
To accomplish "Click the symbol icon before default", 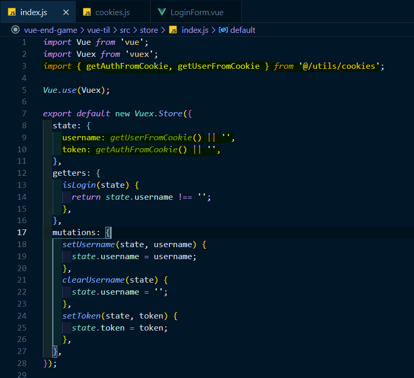I will (x=223, y=30).
